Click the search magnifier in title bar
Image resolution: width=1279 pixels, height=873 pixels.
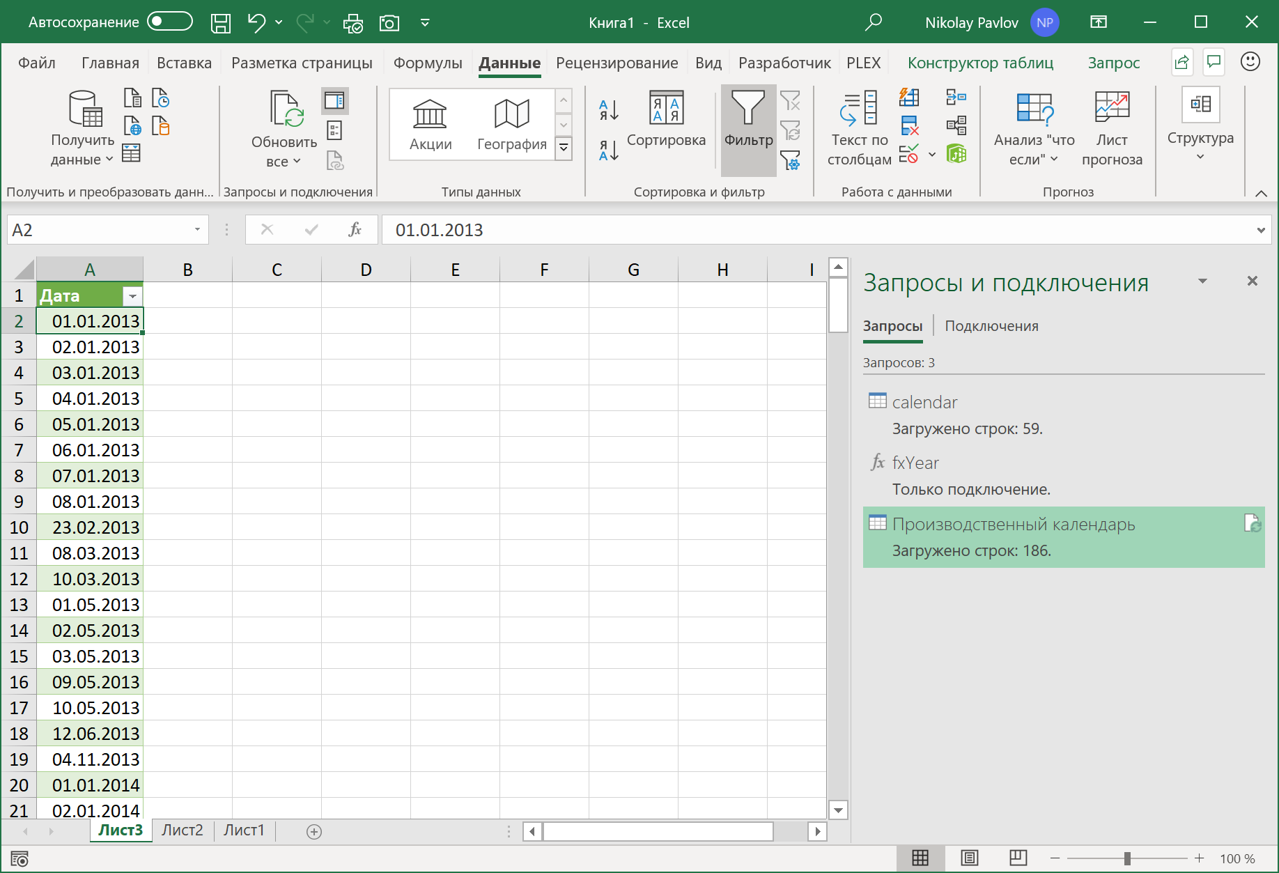[873, 22]
